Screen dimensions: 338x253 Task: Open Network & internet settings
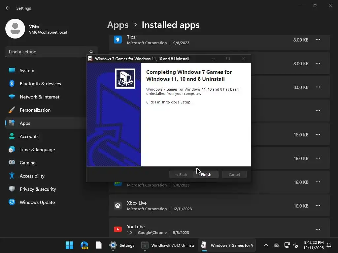click(x=46, y=97)
